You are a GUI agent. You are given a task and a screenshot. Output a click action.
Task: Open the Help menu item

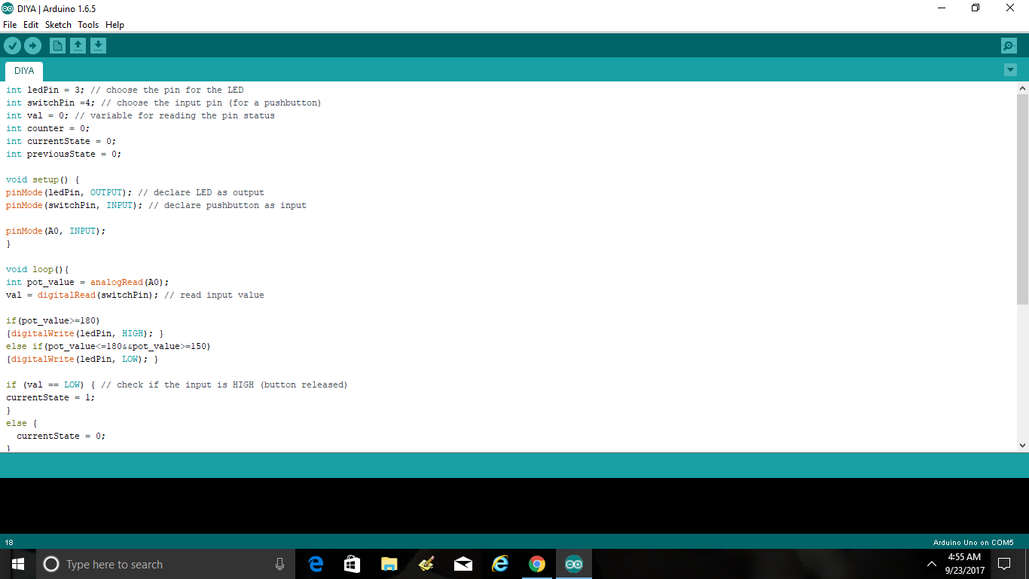click(115, 25)
